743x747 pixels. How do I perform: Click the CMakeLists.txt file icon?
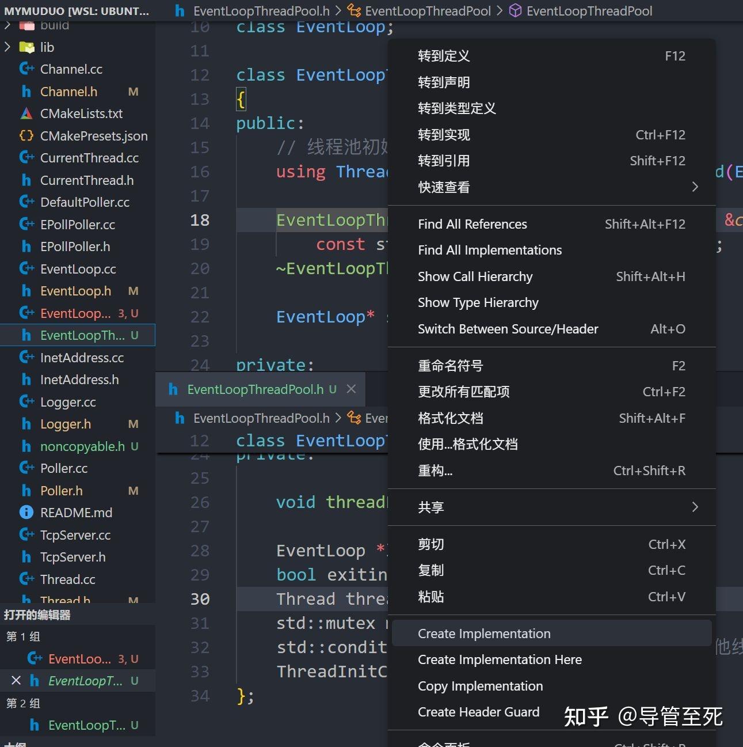click(26, 113)
